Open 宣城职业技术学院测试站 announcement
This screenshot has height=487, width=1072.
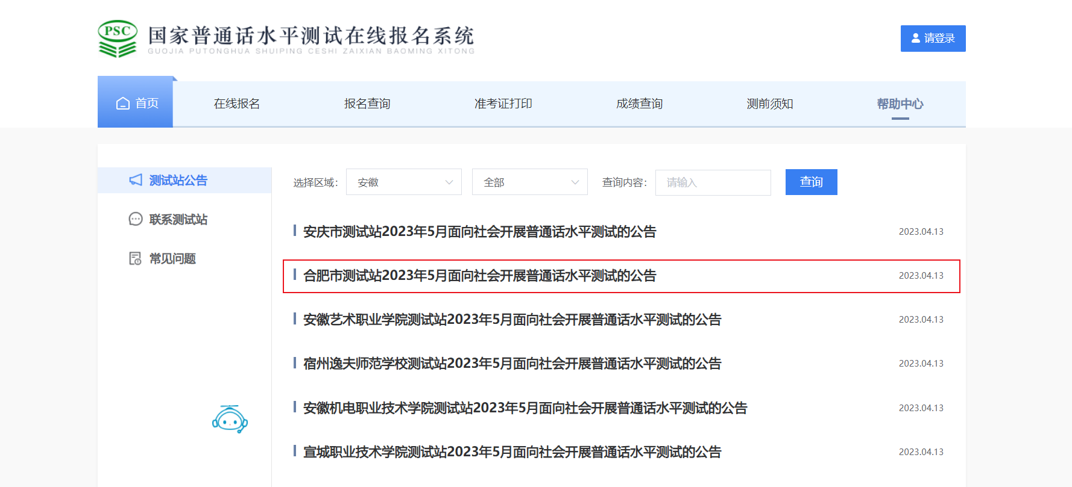(512, 452)
